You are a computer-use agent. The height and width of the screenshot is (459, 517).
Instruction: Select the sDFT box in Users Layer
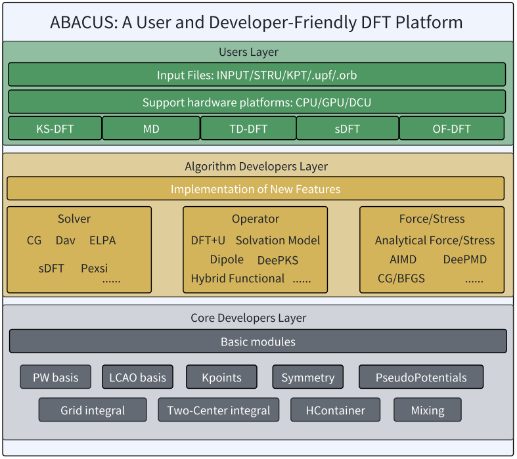point(348,128)
